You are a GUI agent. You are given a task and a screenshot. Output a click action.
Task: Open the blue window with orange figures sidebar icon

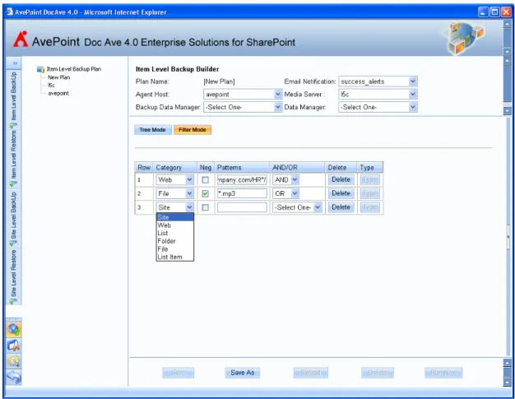click(14, 346)
